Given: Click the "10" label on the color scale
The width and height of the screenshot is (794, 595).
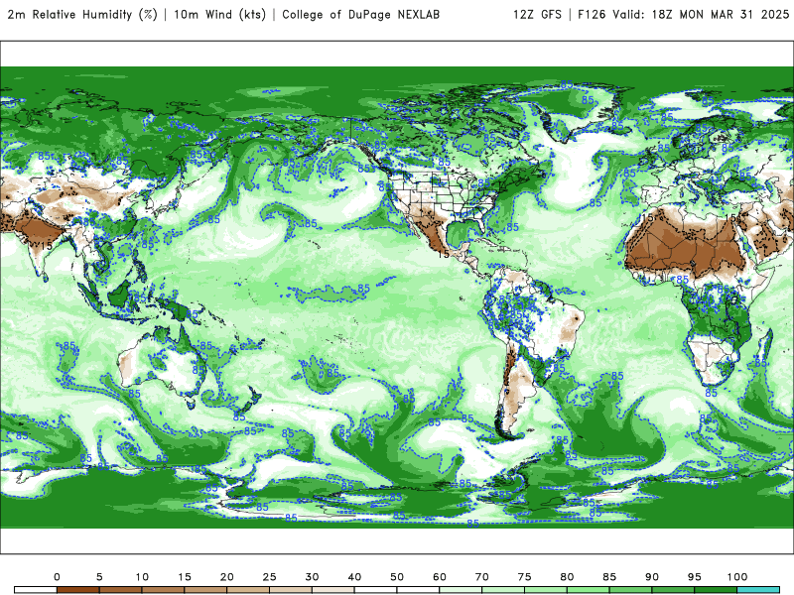Looking at the screenshot, I should (x=142, y=577).
